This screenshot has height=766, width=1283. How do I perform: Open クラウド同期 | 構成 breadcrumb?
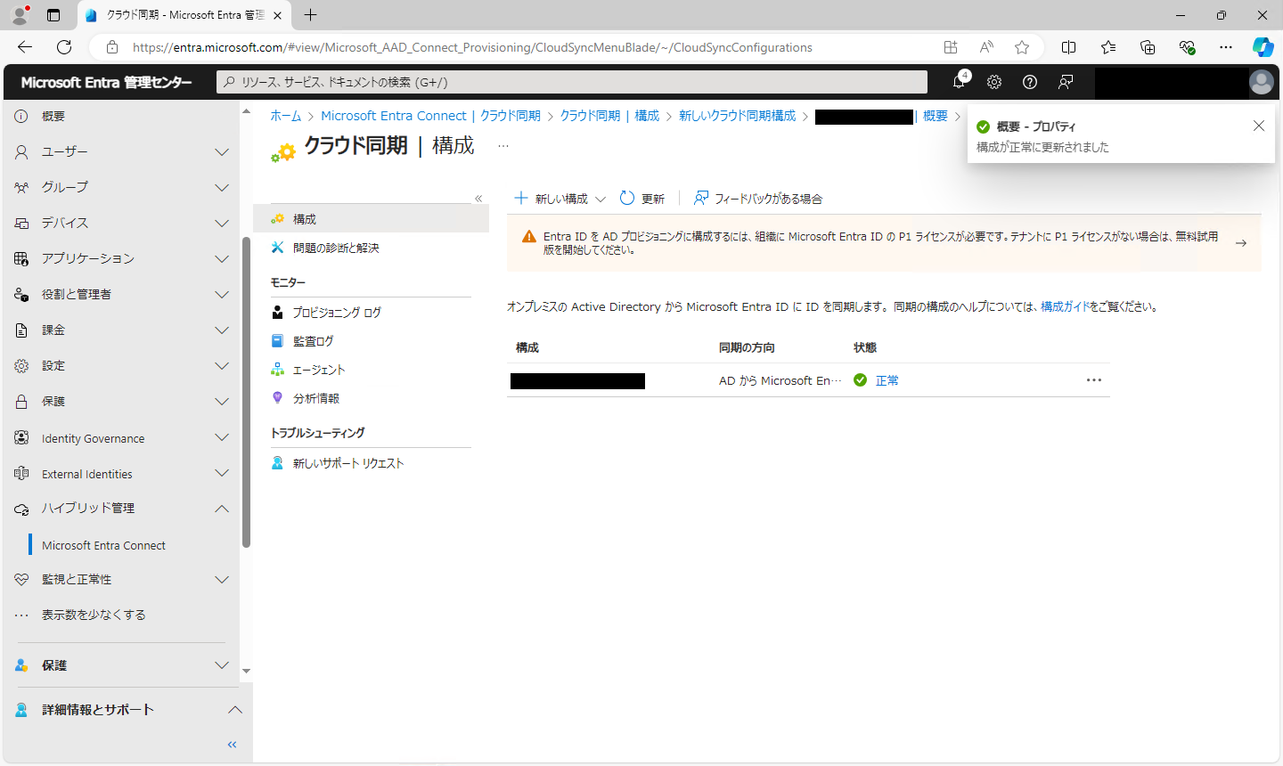point(609,116)
